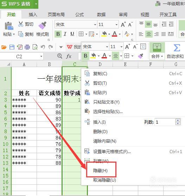Click the Merge cells icon in mini toolbar
This screenshot has height=196, width=185.
click(157, 48)
